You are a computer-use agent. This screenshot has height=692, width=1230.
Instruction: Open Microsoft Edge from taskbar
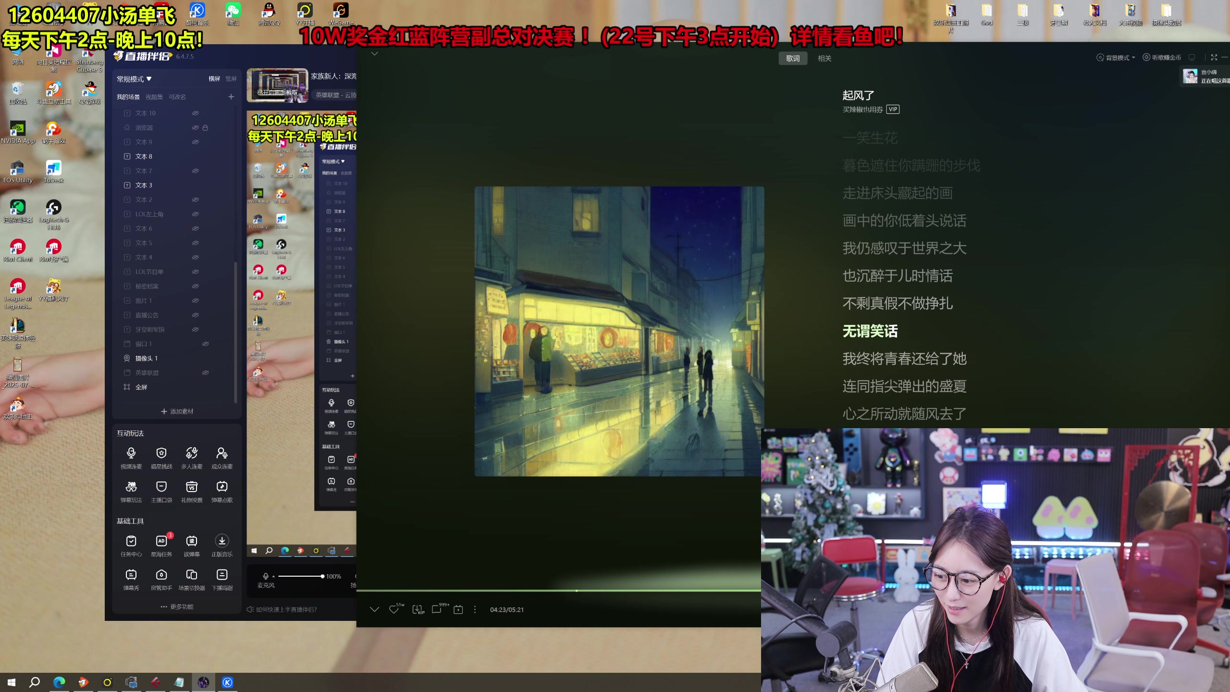(x=59, y=682)
